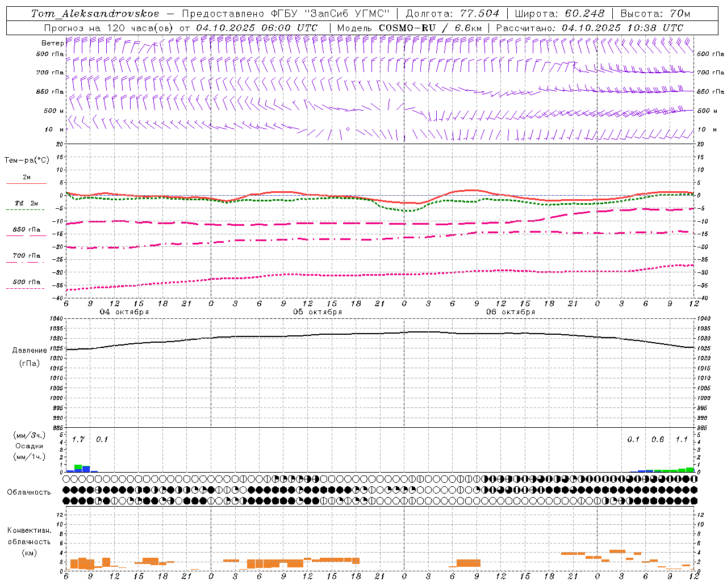This screenshot has width=727, height=581.
Task: Click the Ветер wind panel label
Action: click(53, 43)
